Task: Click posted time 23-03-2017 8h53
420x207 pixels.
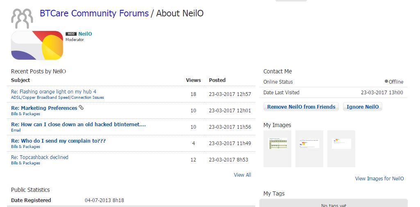Action: 229,160
